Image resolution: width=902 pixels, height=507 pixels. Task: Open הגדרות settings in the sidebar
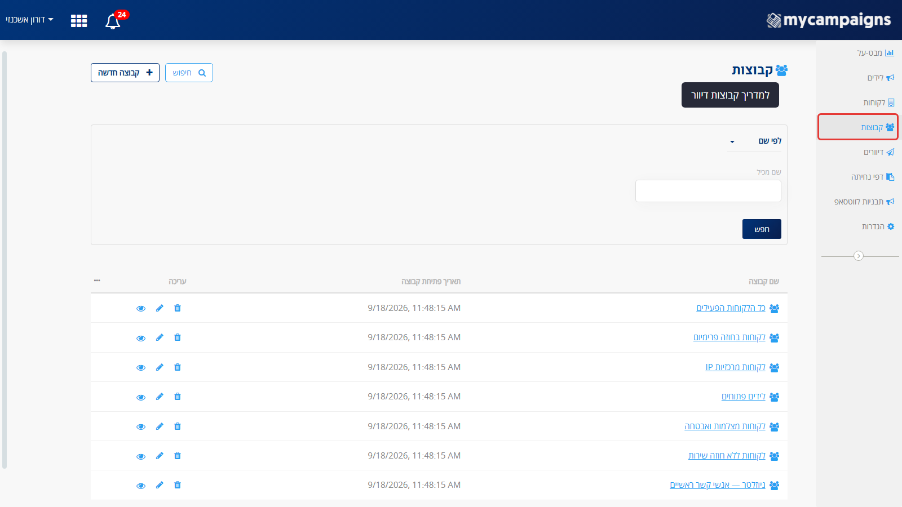(877, 226)
